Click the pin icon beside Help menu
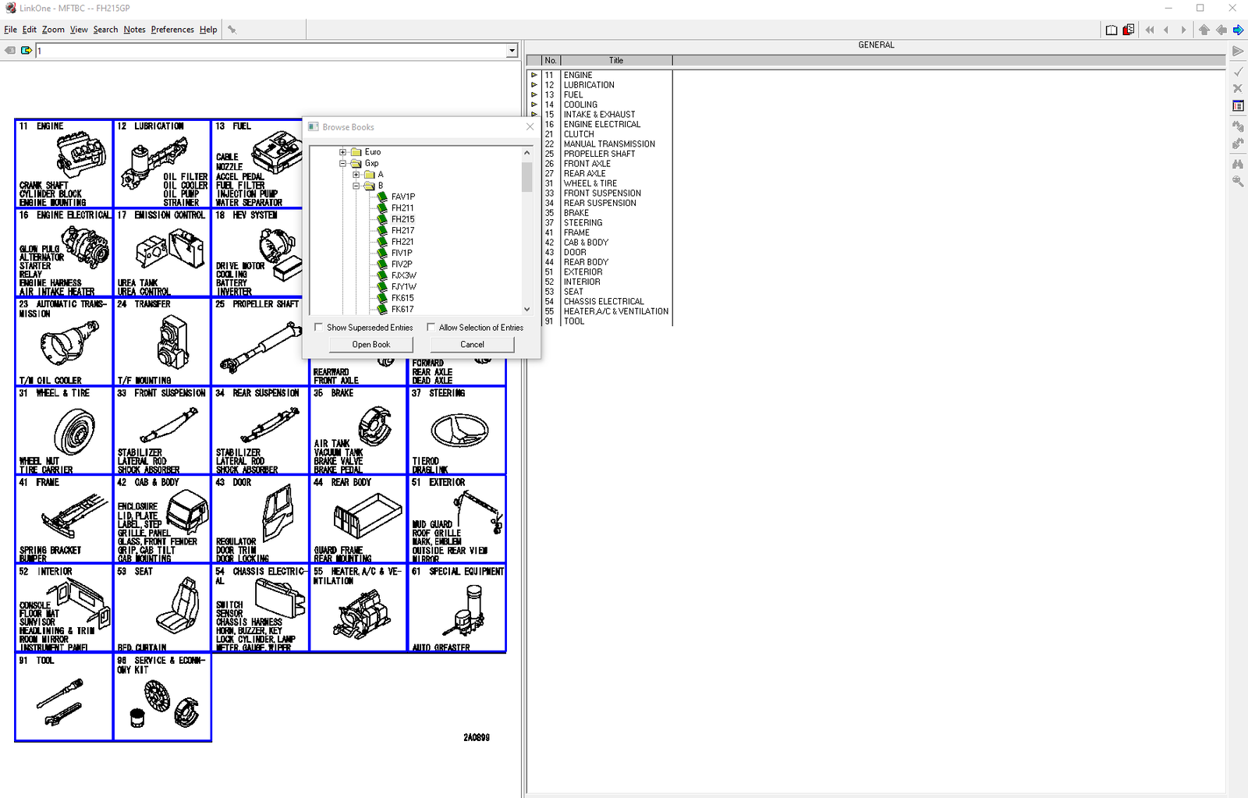1248x798 pixels. click(x=232, y=30)
